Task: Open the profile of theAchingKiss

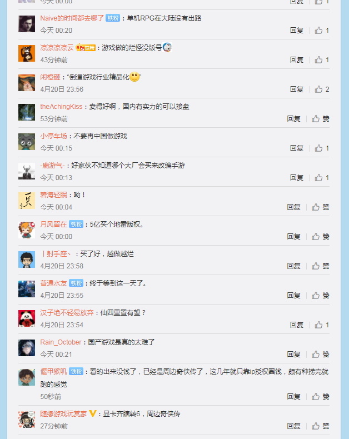Action: point(61,107)
